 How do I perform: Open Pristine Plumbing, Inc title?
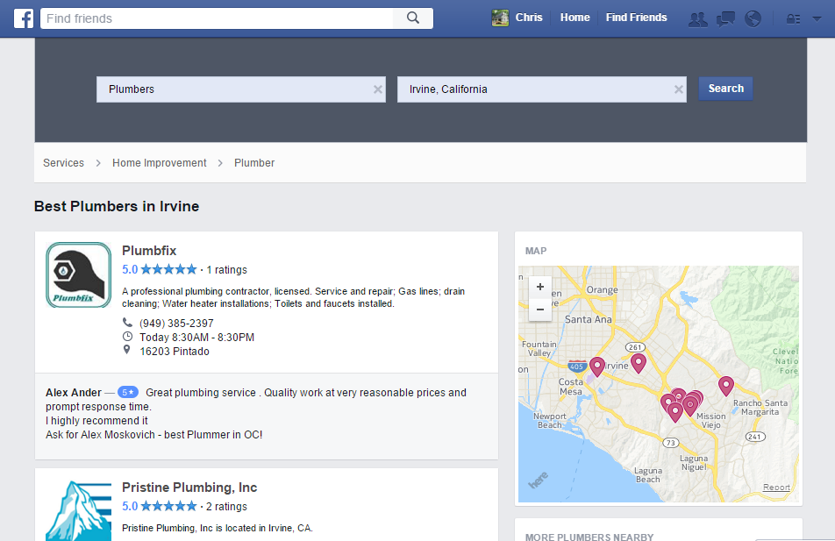pos(189,488)
